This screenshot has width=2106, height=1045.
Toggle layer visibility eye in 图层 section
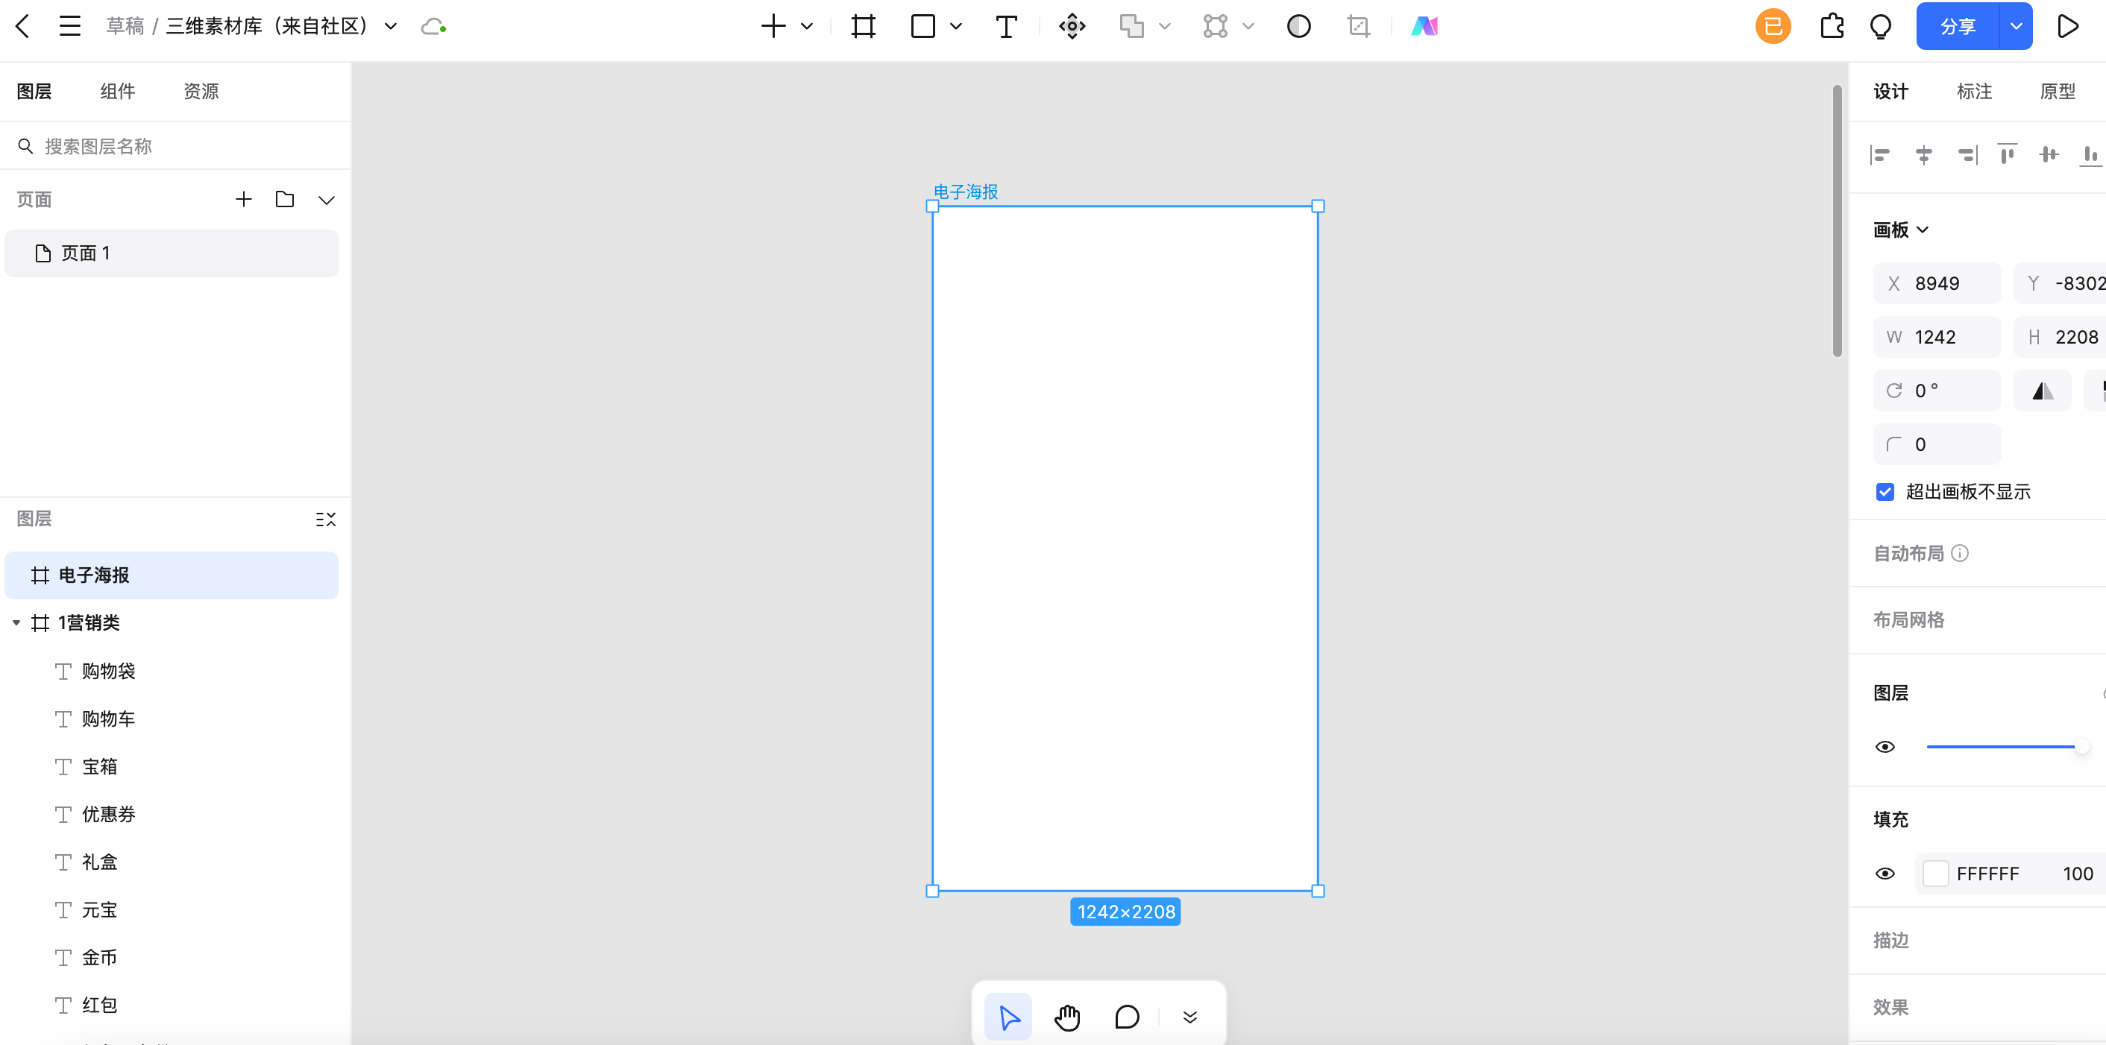(1885, 747)
